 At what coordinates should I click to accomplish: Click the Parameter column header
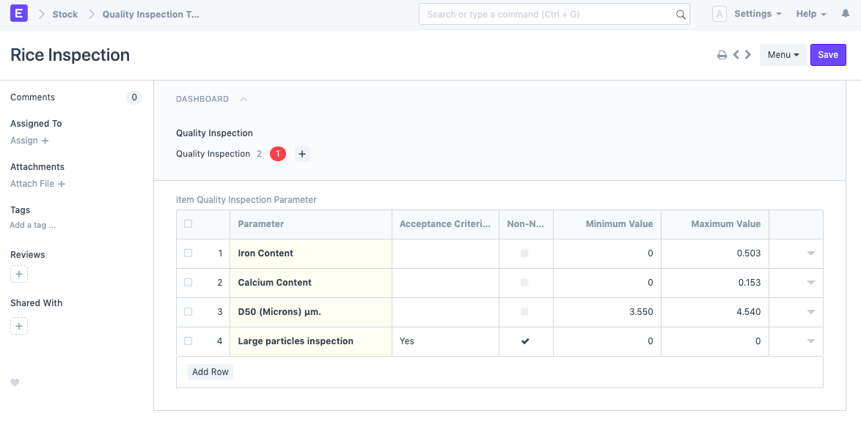click(311, 224)
